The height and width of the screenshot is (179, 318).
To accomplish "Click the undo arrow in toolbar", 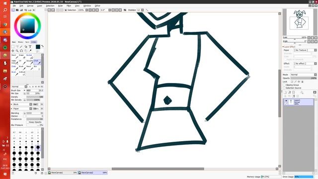I will (x=49, y=10).
